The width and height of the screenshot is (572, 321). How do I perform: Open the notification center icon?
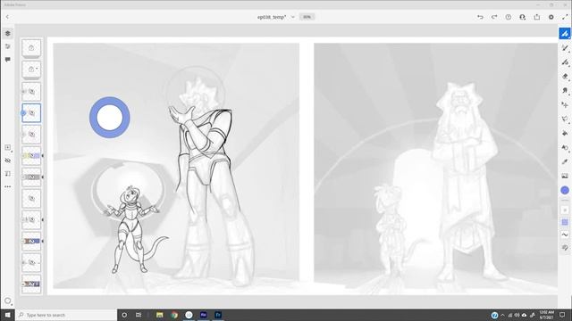(562, 315)
